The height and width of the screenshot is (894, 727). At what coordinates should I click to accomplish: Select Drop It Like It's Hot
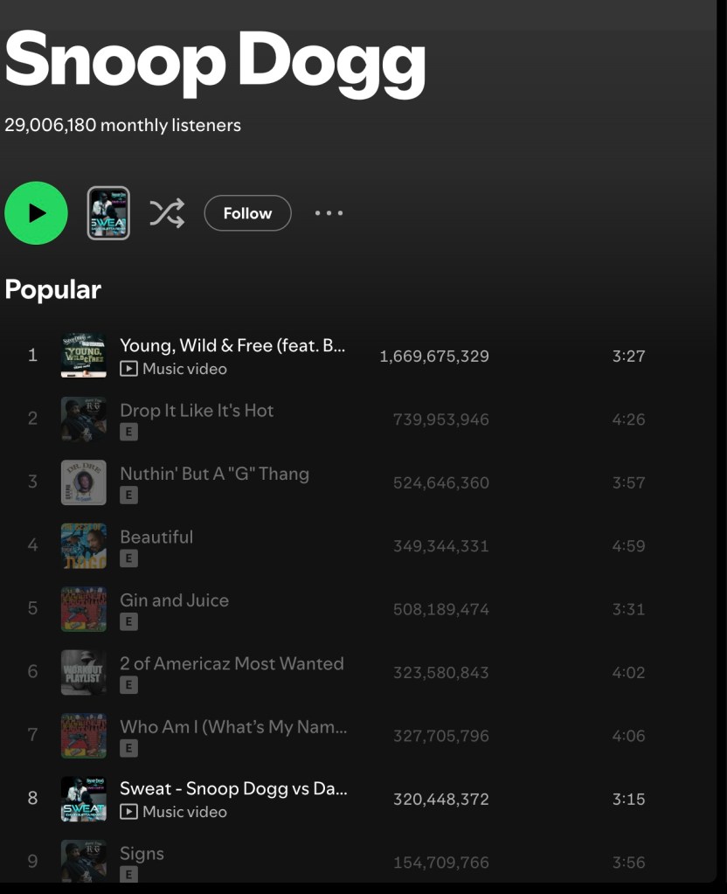197,411
